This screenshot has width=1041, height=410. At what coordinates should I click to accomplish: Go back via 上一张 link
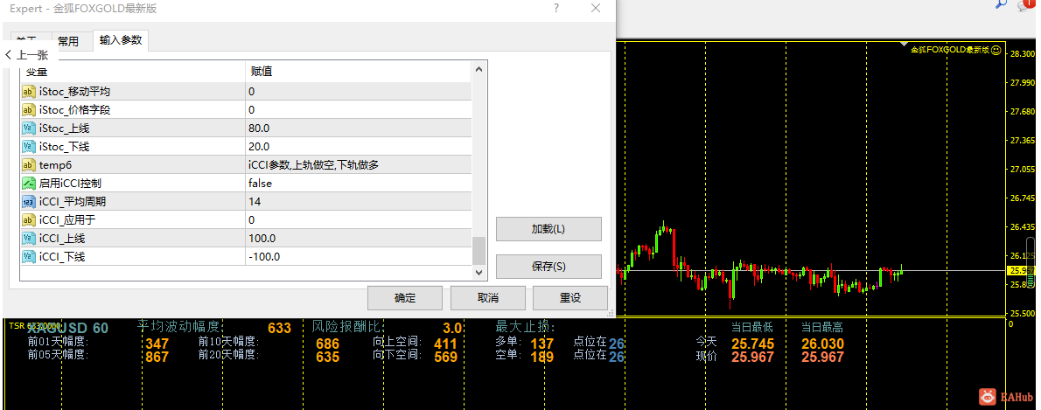(x=27, y=55)
